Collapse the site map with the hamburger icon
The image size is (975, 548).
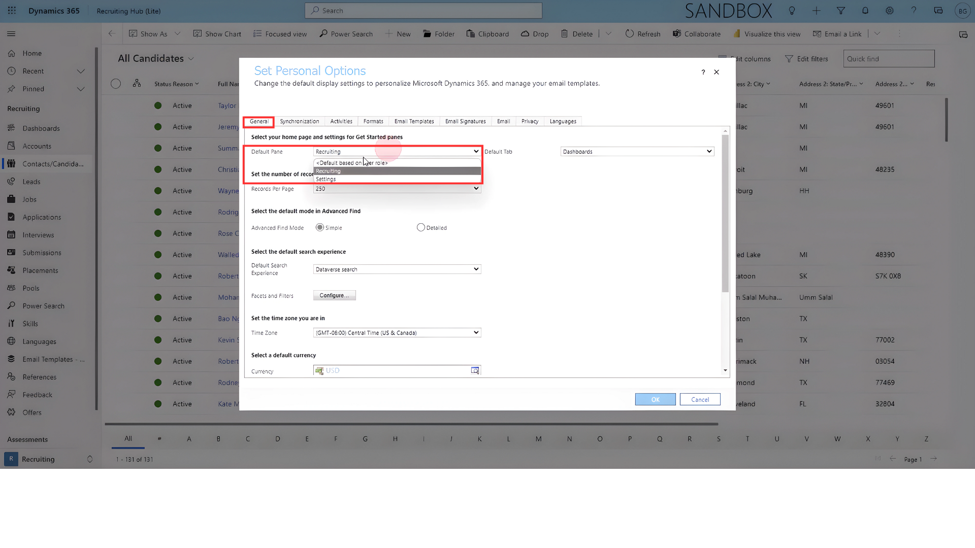11,34
